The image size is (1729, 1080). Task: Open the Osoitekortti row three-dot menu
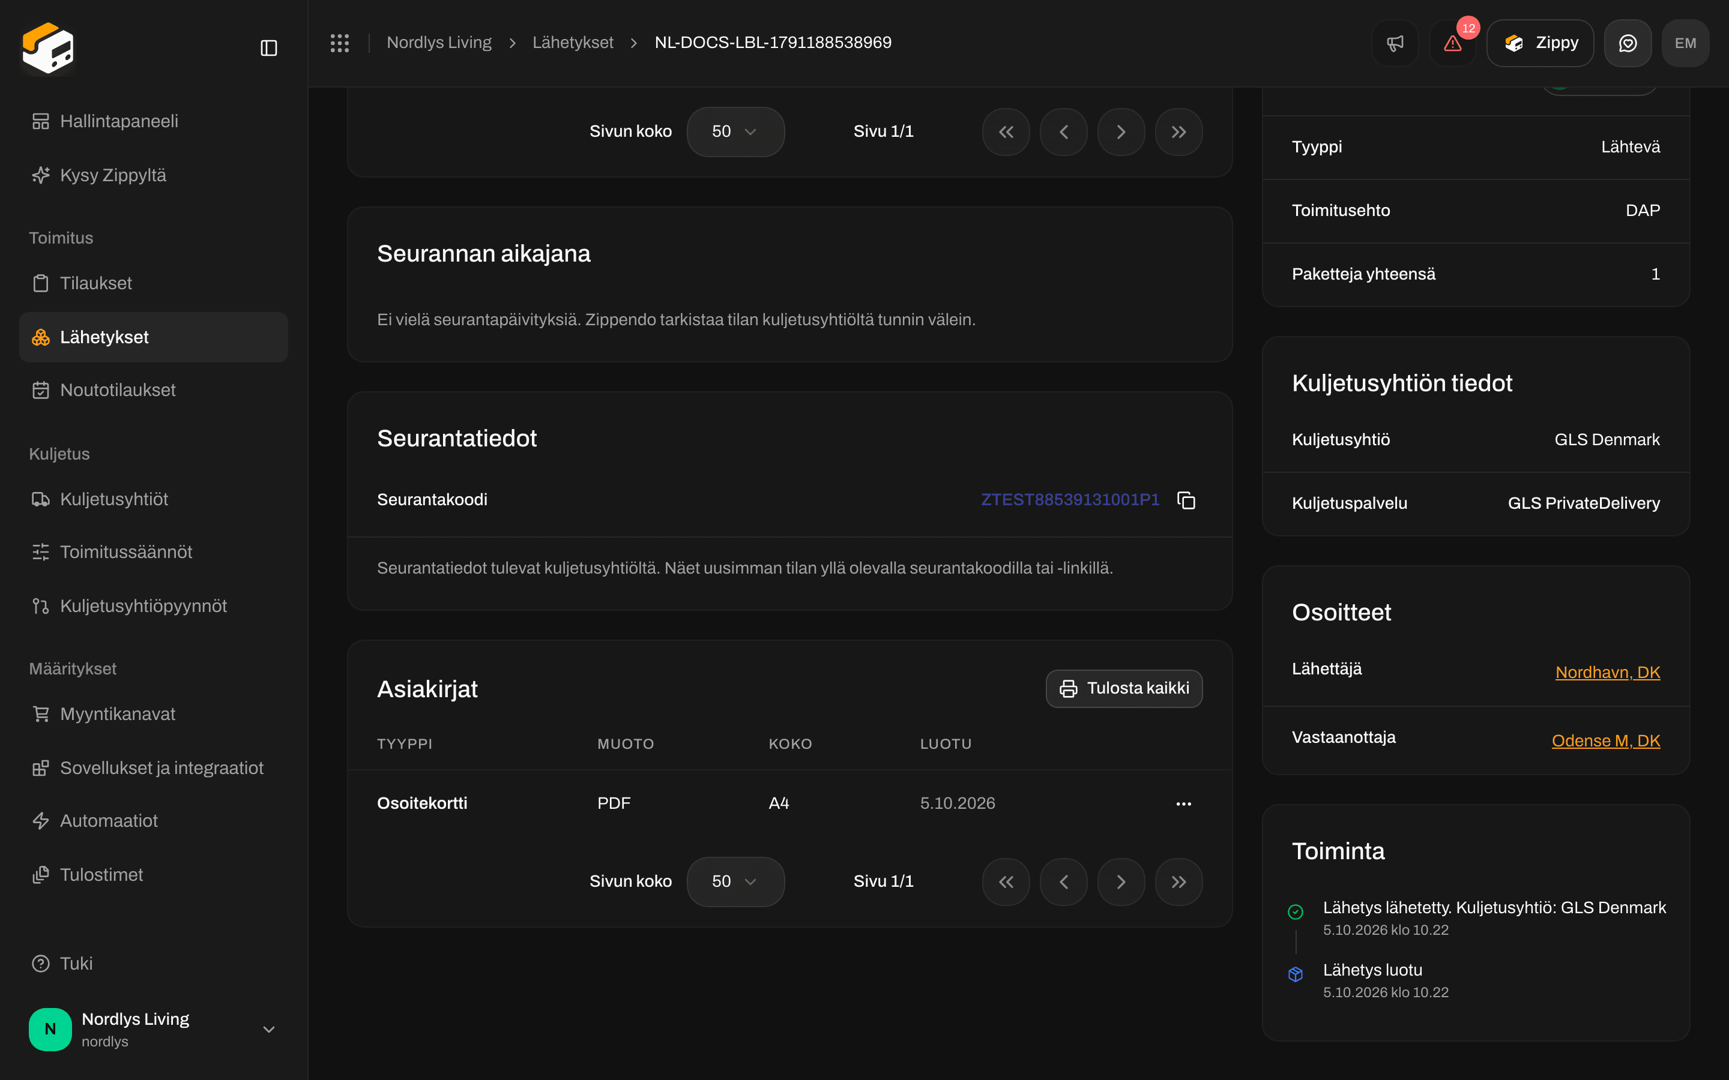[x=1183, y=803]
